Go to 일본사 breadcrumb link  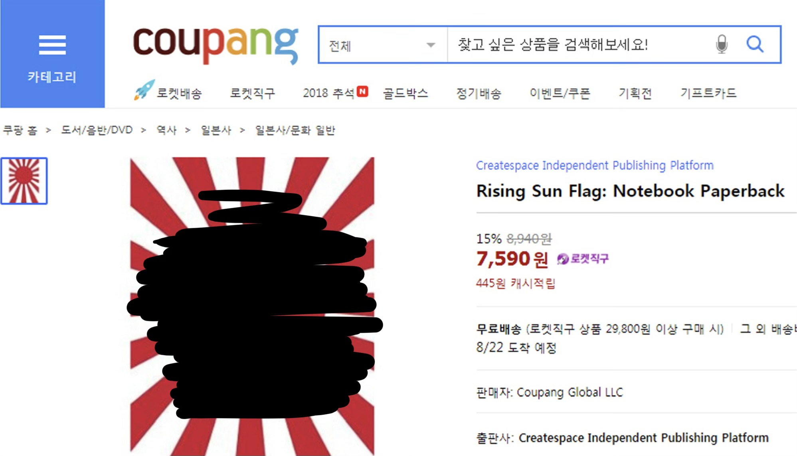216,130
